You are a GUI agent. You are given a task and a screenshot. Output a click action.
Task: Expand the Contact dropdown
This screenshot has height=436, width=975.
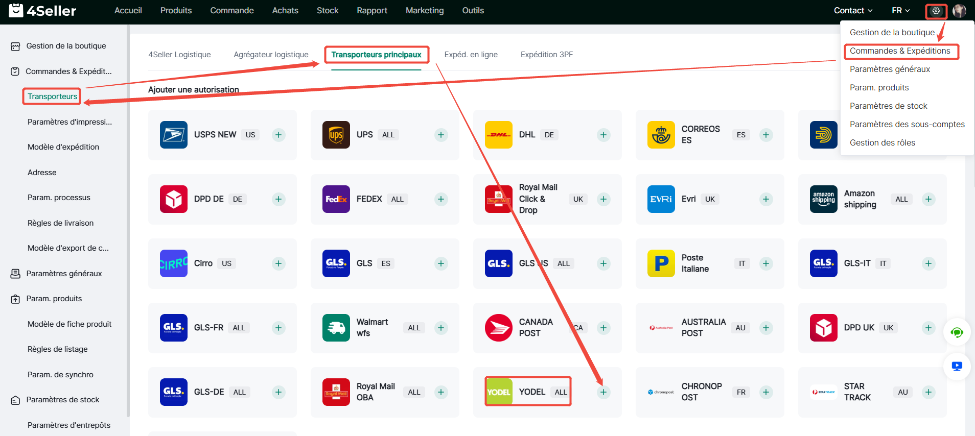coord(853,10)
